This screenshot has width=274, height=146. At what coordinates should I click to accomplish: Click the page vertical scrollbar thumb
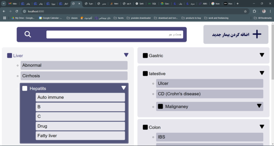pyautogui.click(x=273, y=52)
